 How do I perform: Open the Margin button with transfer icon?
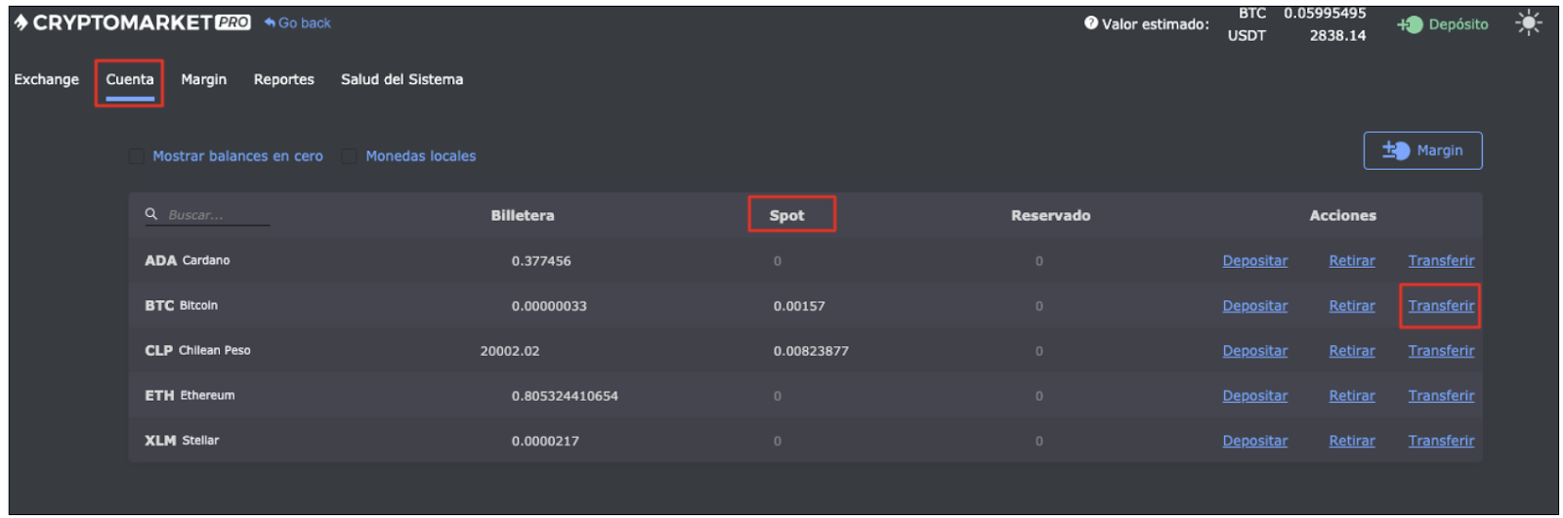[1422, 151]
